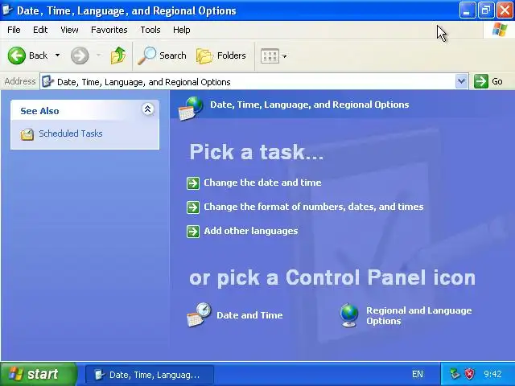Choose Change the date and time
515x386 pixels.
click(x=262, y=183)
